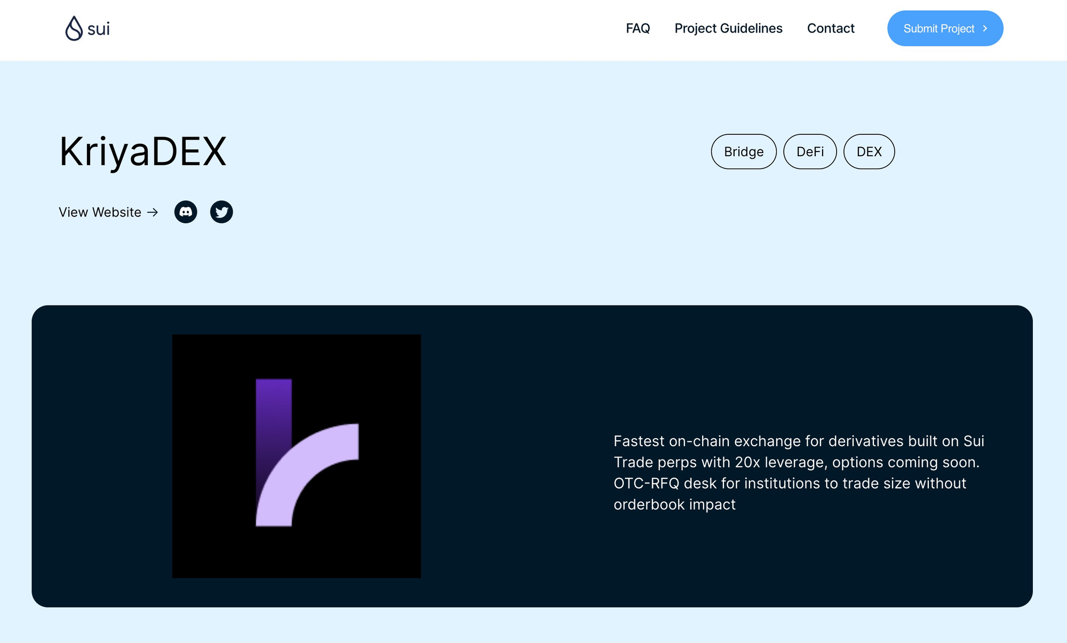Select the DEX category tag
Image resolution: width=1067 pixels, height=643 pixels.
pos(869,151)
